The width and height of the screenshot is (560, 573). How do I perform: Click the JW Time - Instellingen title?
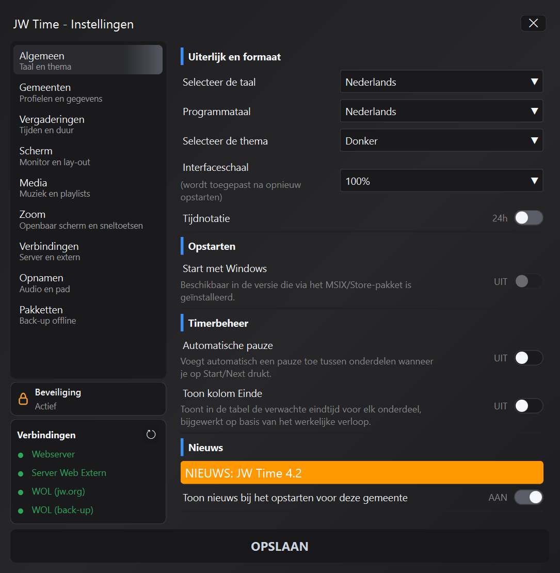(73, 24)
